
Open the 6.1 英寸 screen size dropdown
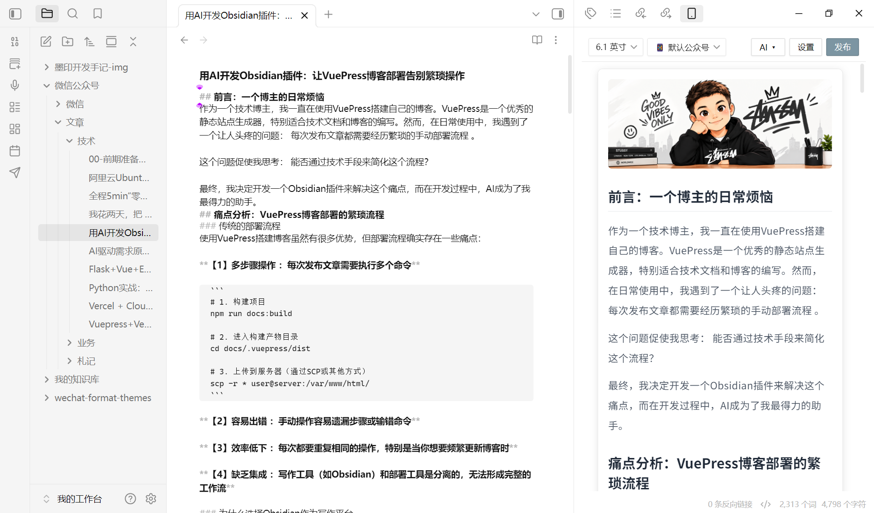[615, 47]
